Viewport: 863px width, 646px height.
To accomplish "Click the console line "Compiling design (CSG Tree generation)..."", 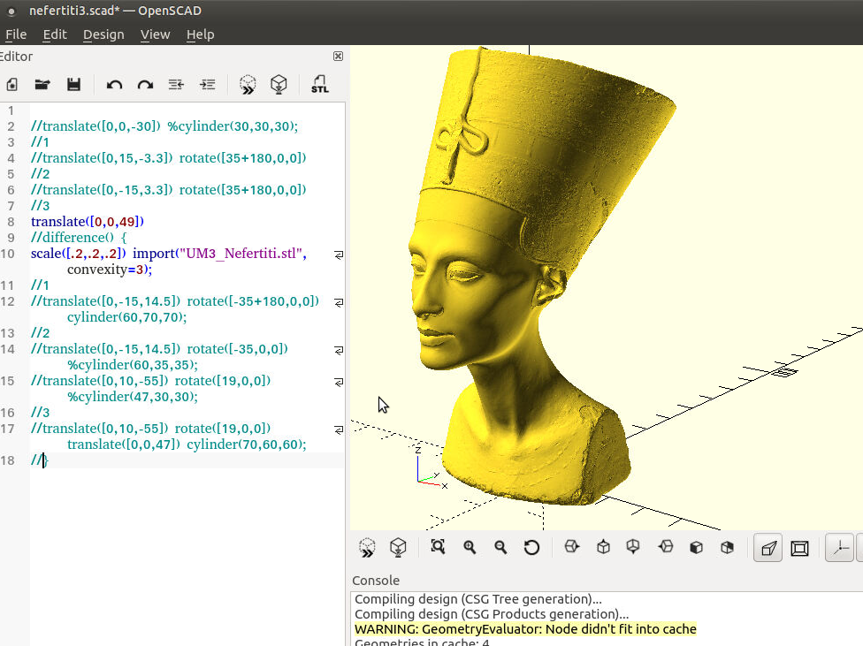I will coord(478,599).
